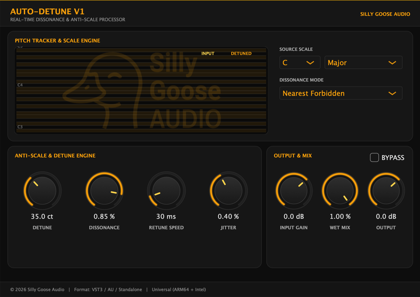Image resolution: width=420 pixels, height=297 pixels.
Task: Click the DETUNED legend in the pitch tracker
Action: (x=241, y=53)
